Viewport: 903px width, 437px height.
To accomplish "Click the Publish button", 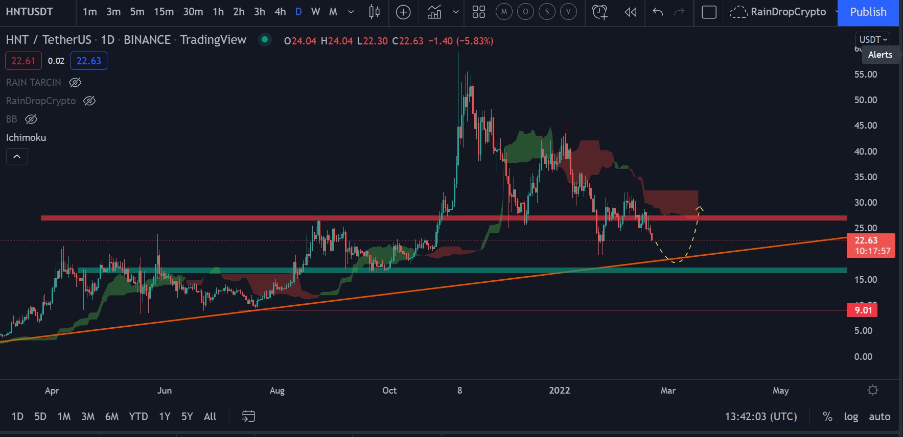I will coord(868,12).
